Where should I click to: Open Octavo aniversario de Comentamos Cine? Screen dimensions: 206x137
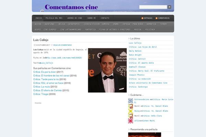point(148,83)
